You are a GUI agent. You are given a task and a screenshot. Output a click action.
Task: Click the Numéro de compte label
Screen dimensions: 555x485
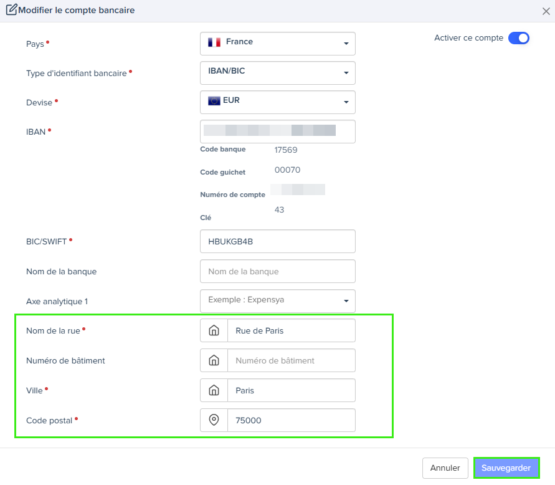tap(232, 194)
